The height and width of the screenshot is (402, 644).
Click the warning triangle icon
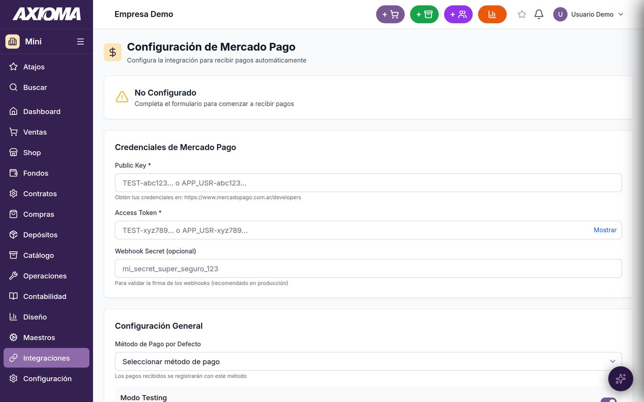pyautogui.click(x=122, y=97)
